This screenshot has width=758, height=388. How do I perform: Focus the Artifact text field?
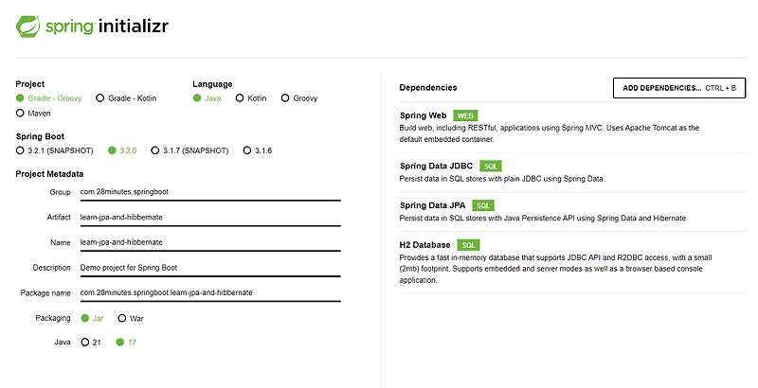[x=208, y=217]
